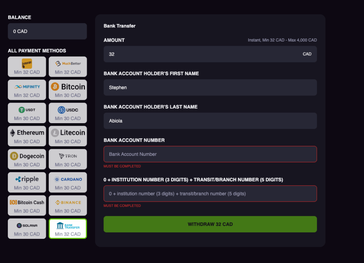The height and width of the screenshot is (263, 364).
Task: Click the BALANCE label
Action: pyautogui.click(x=20, y=17)
